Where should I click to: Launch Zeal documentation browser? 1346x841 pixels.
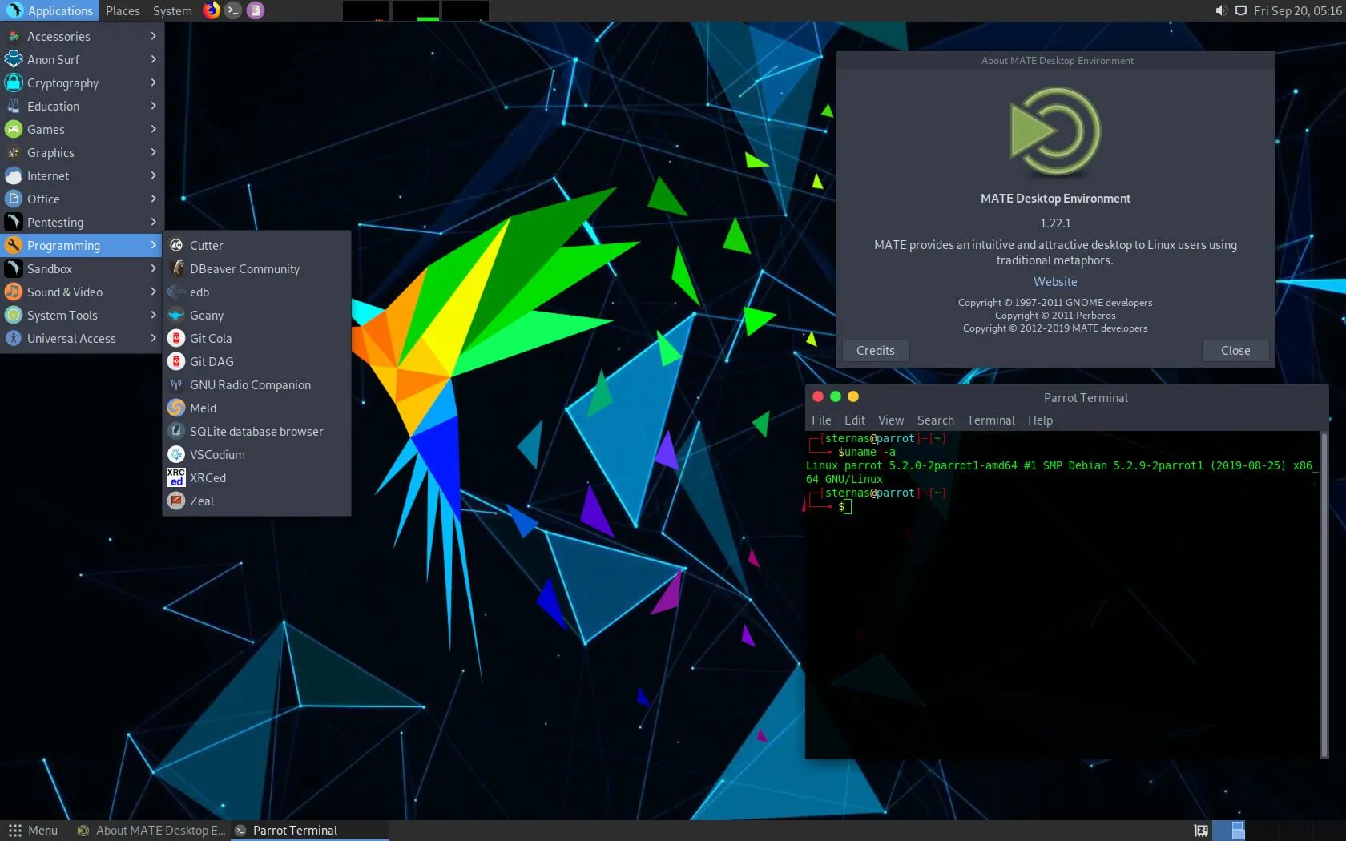(x=202, y=501)
